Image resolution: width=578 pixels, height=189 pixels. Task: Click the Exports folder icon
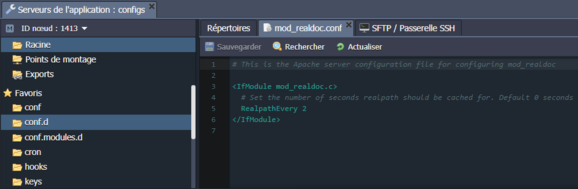[x=17, y=75]
